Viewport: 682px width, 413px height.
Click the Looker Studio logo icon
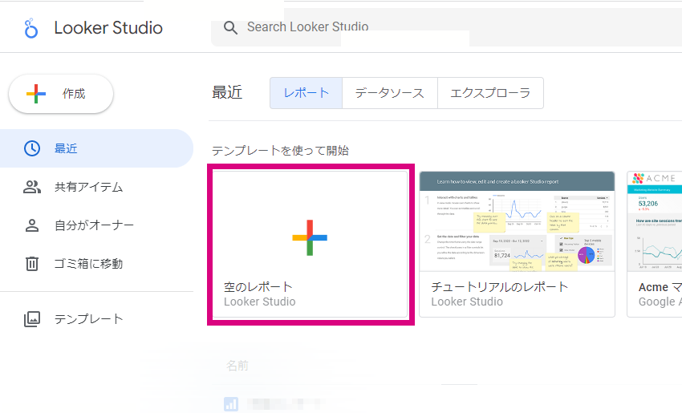click(30, 28)
